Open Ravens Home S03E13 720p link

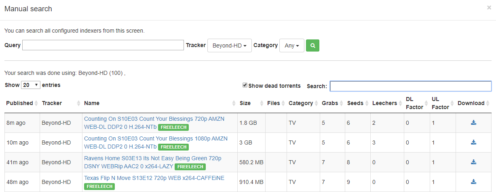[153, 162]
